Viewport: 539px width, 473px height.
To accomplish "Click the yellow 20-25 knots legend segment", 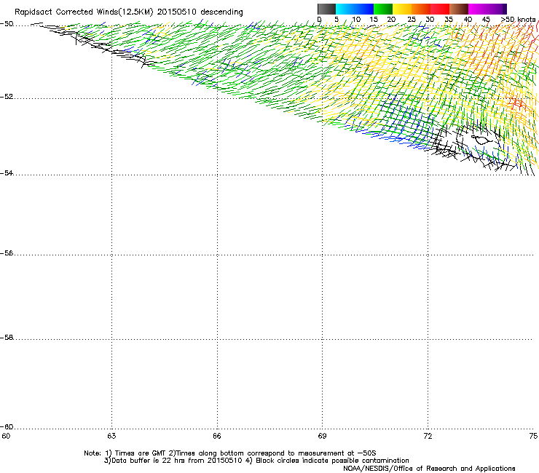I will click(402, 9).
